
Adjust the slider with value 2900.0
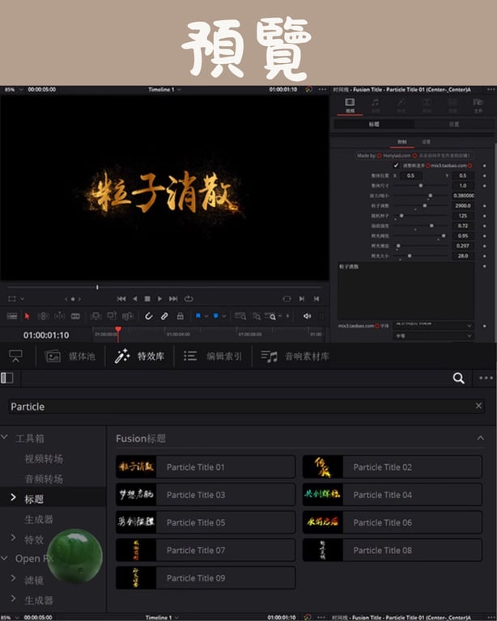[x=420, y=205]
